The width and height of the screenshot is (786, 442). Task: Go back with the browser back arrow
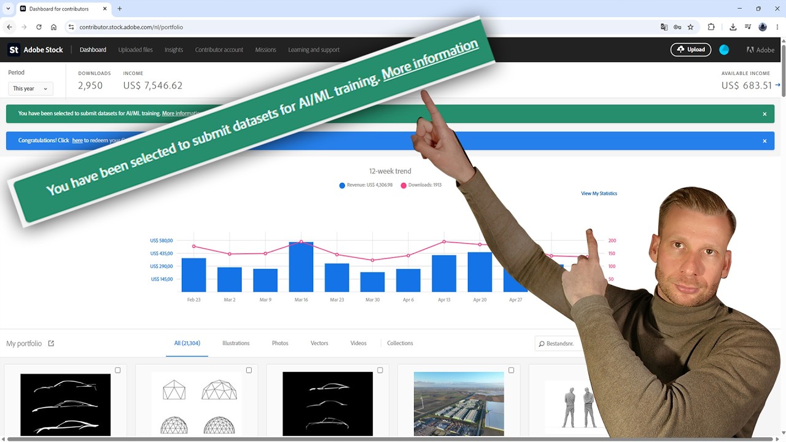tap(9, 27)
